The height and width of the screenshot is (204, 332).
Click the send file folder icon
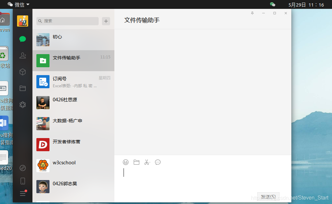coord(136,162)
